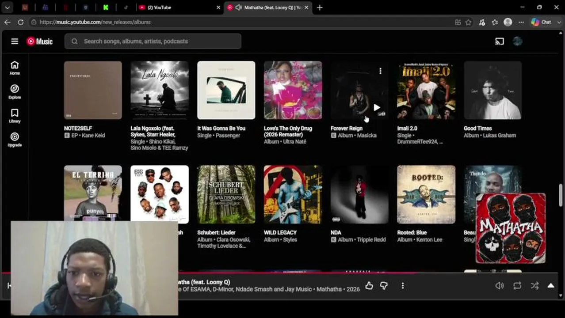
Task: Close the Mathatha tab
Action: pos(306,8)
